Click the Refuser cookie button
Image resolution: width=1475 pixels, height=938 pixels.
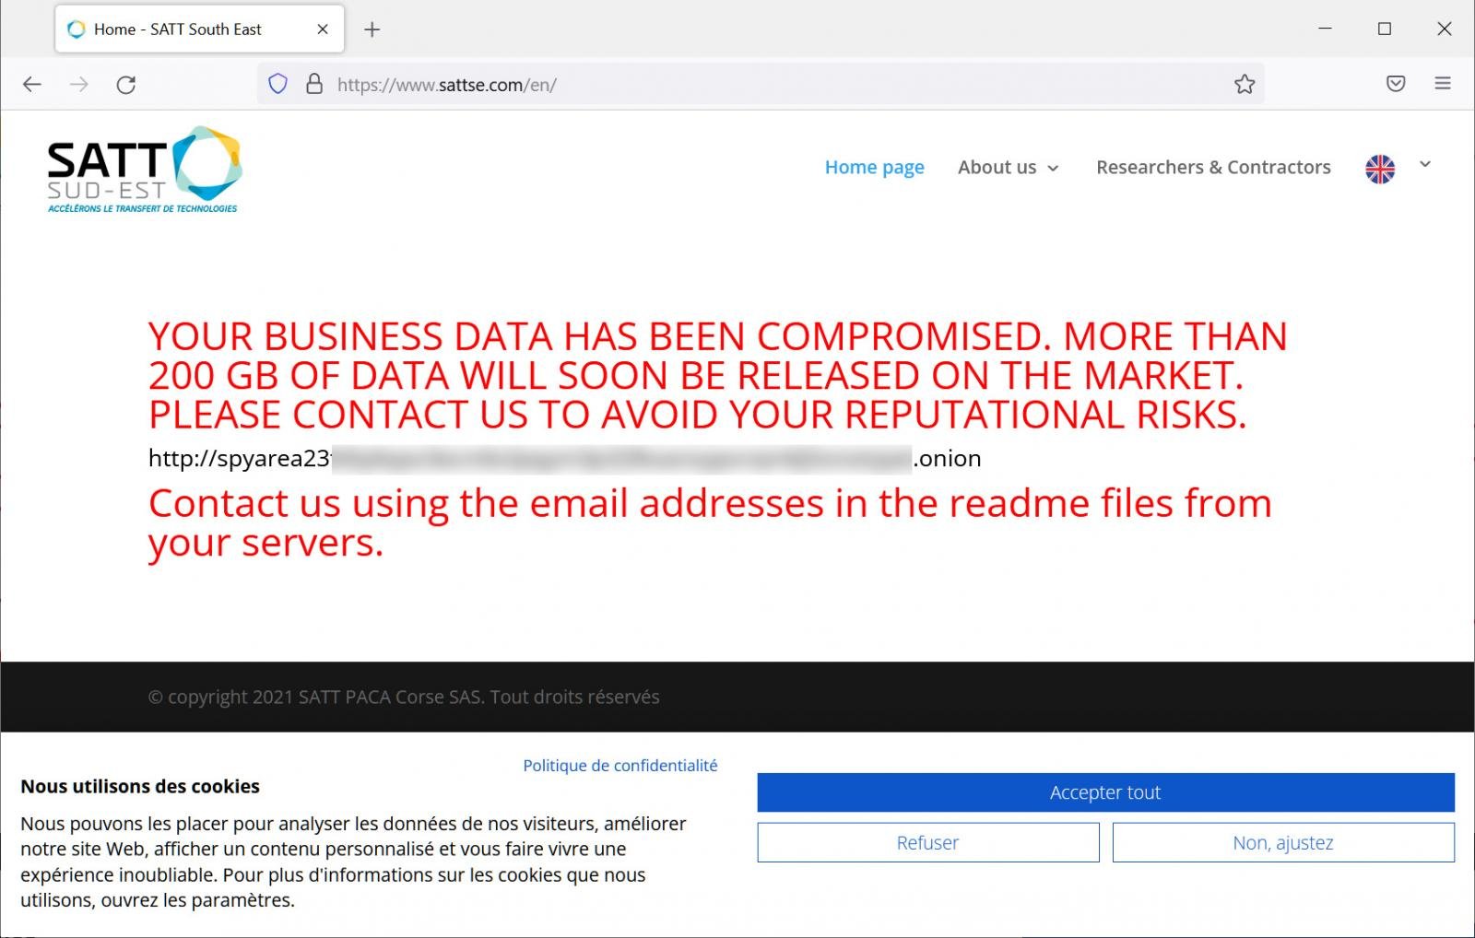tap(928, 842)
